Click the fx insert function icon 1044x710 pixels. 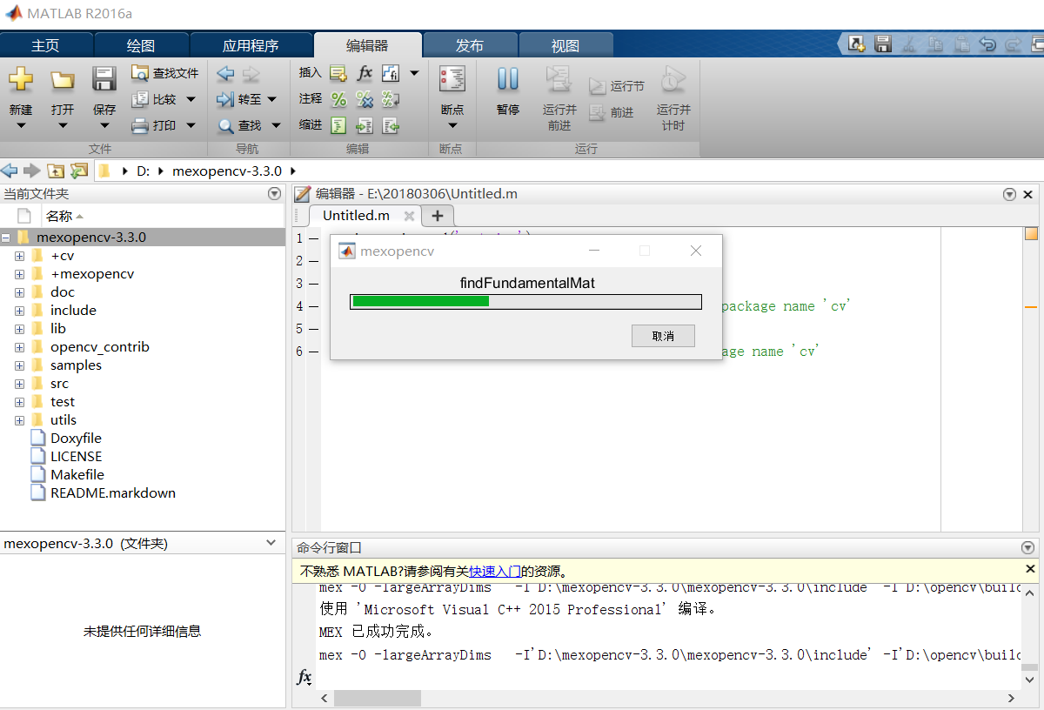tap(365, 73)
